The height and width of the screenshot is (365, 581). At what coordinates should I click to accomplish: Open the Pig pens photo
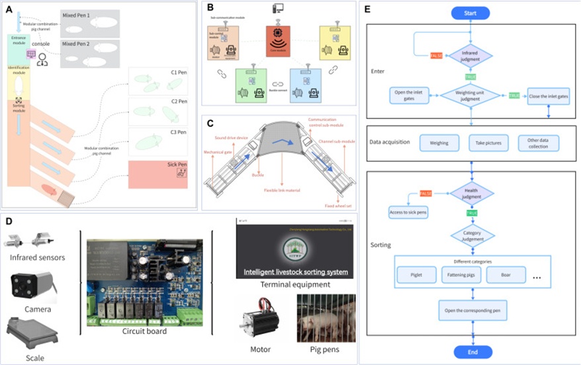(326, 318)
